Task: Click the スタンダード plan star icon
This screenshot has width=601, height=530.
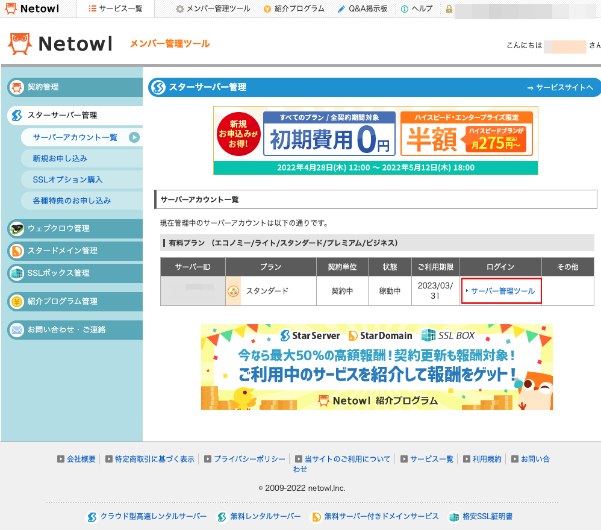Action: 233,291
